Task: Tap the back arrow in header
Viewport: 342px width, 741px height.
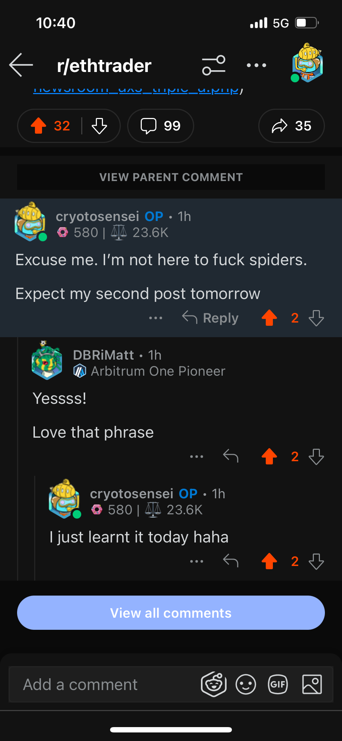Action: point(21,65)
